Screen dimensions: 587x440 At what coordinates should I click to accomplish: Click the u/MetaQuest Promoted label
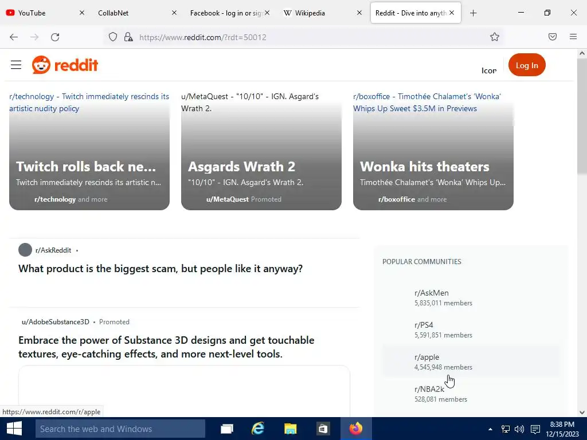pos(244,199)
